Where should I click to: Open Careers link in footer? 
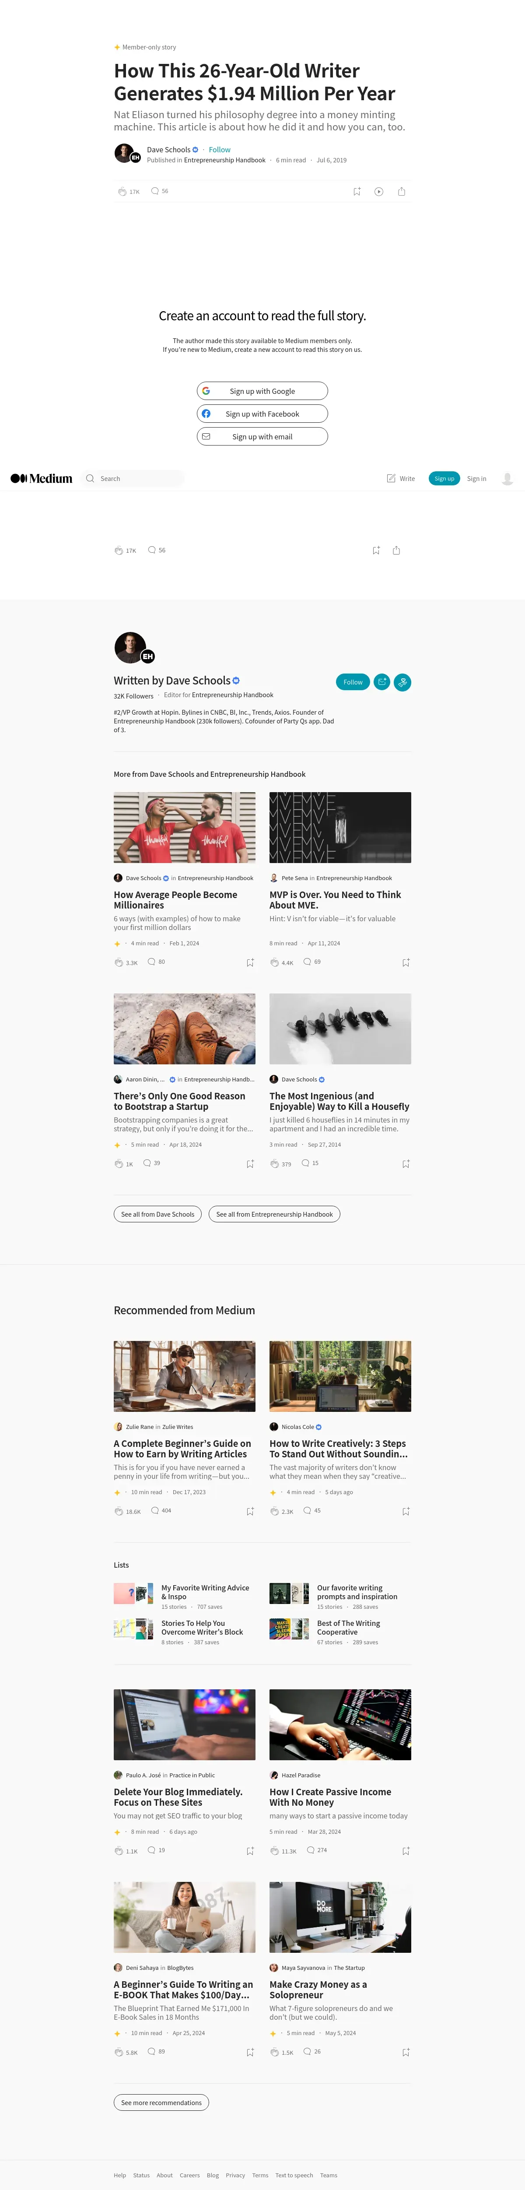[189, 2176]
